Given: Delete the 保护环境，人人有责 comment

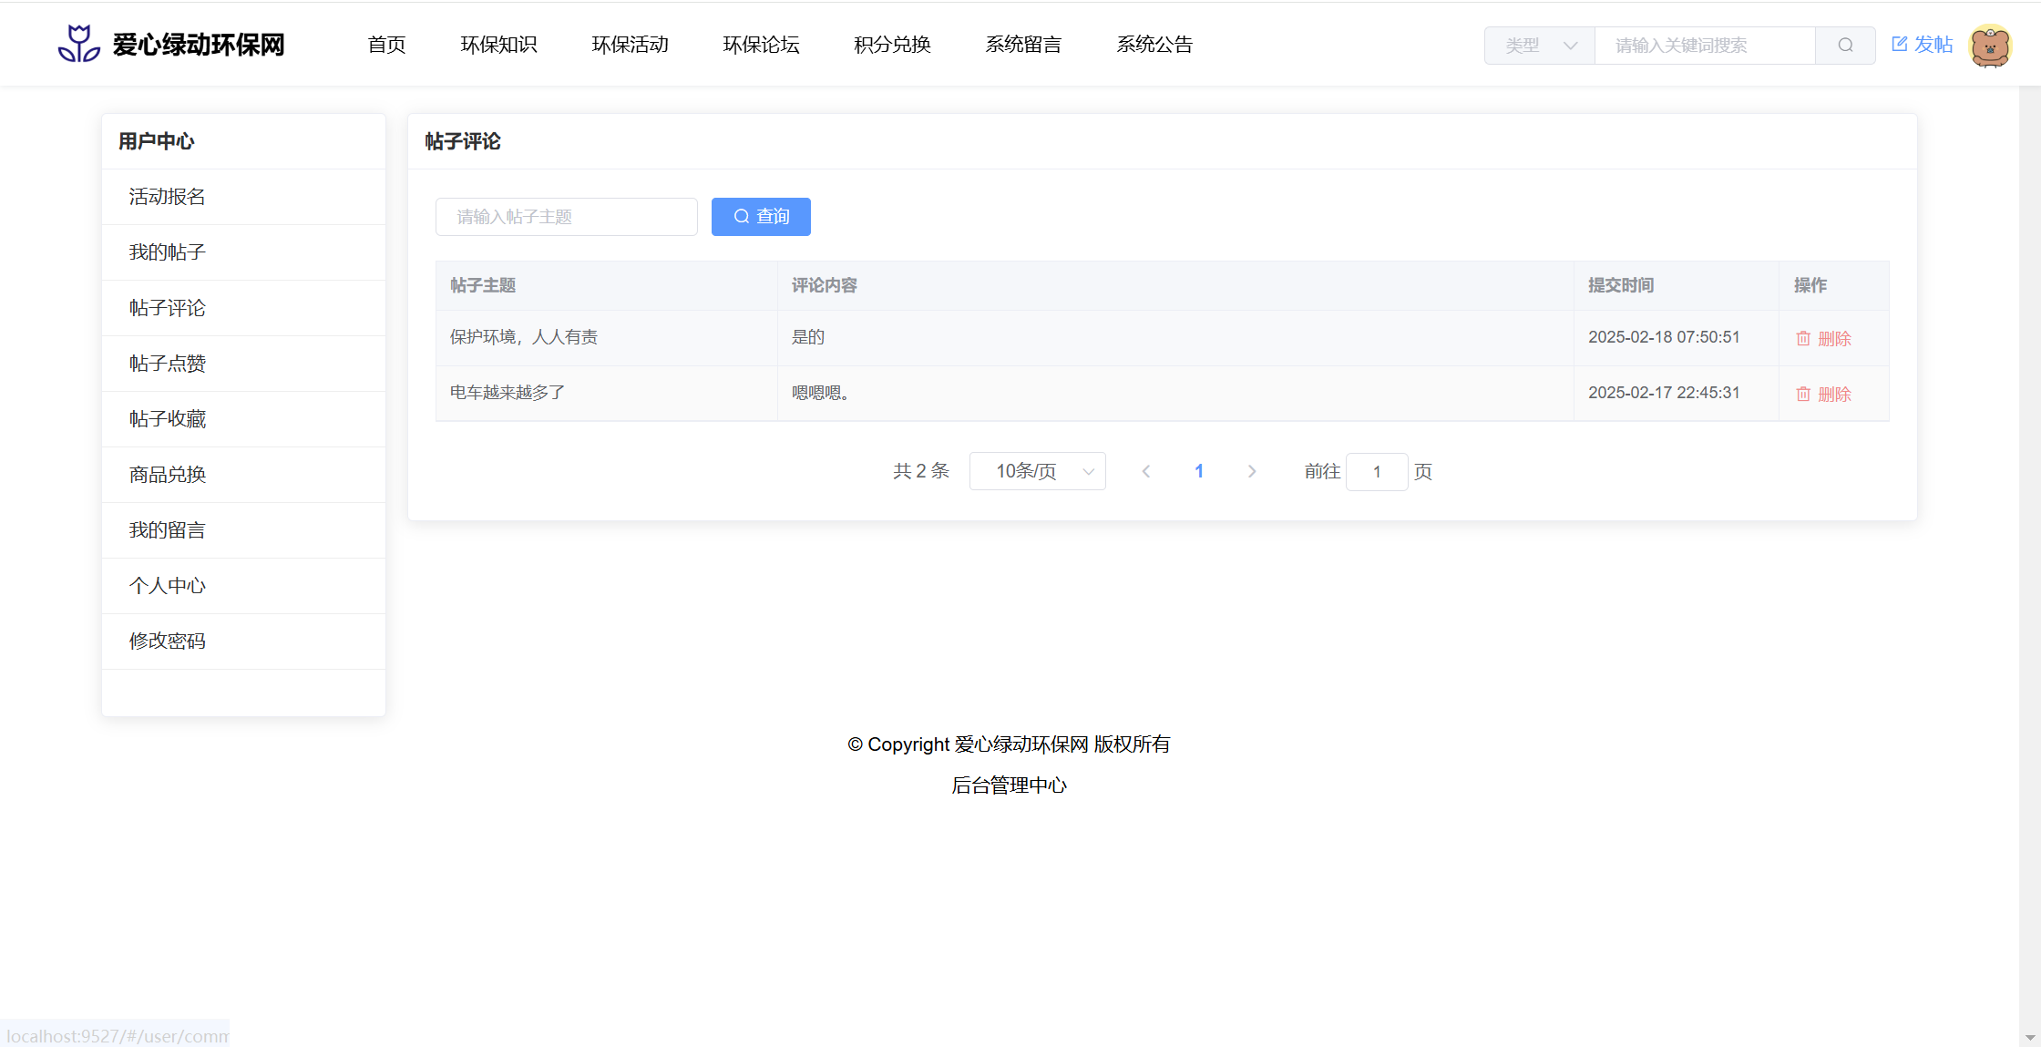Looking at the screenshot, I should tap(1823, 338).
